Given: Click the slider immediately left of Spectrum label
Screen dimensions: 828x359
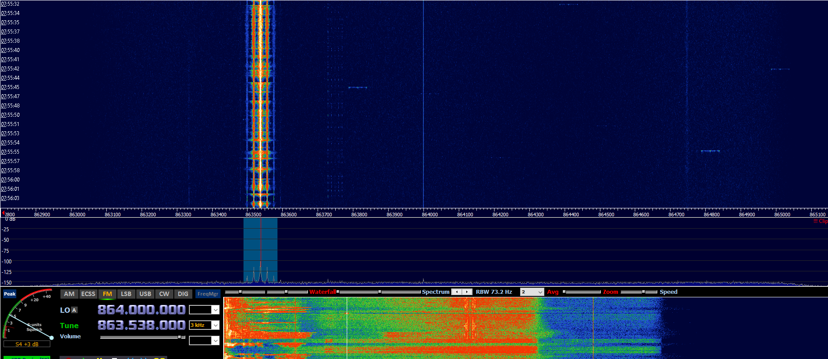Looking at the screenshot, I should [379, 292].
